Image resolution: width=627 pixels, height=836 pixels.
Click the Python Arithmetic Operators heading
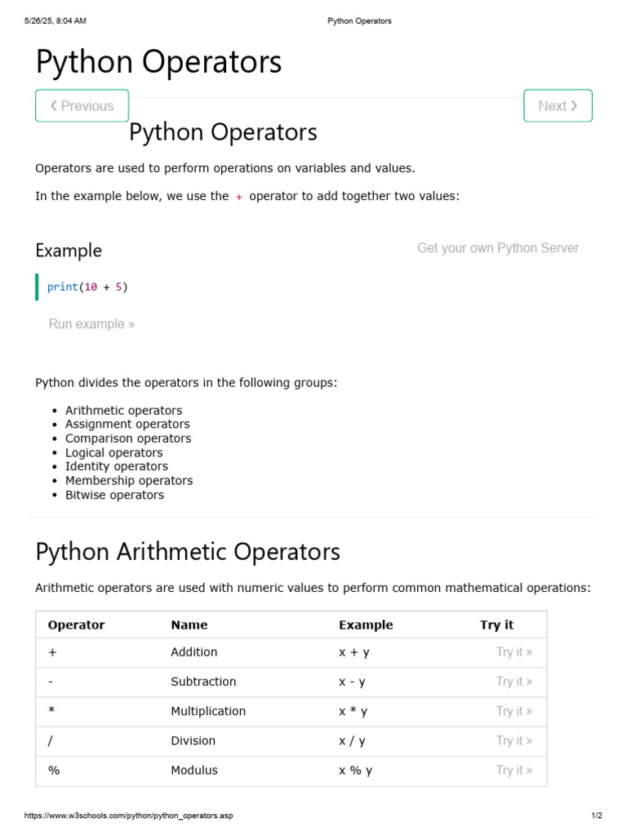coord(188,552)
